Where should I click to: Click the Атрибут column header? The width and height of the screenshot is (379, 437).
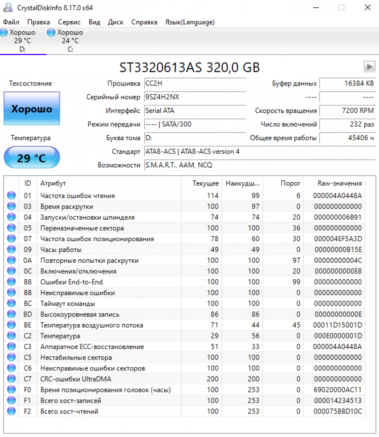pyautogui.click(x=53, y=183)
